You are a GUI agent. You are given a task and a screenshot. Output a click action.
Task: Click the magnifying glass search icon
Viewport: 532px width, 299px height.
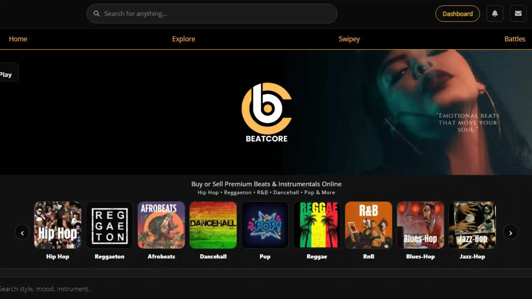tap(96, 14)
